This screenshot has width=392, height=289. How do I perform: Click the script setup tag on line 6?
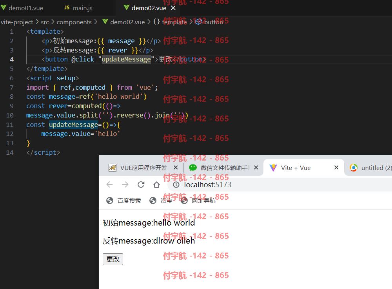tap(53, 78)
